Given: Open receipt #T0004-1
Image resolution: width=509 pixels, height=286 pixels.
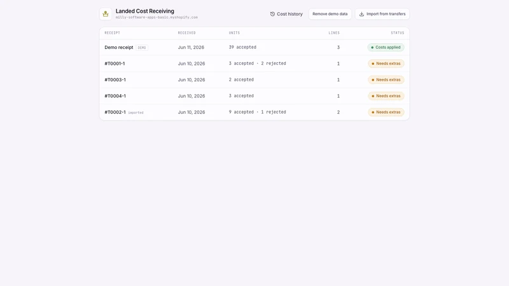Looking at the screenshot, I should point(254,96).
